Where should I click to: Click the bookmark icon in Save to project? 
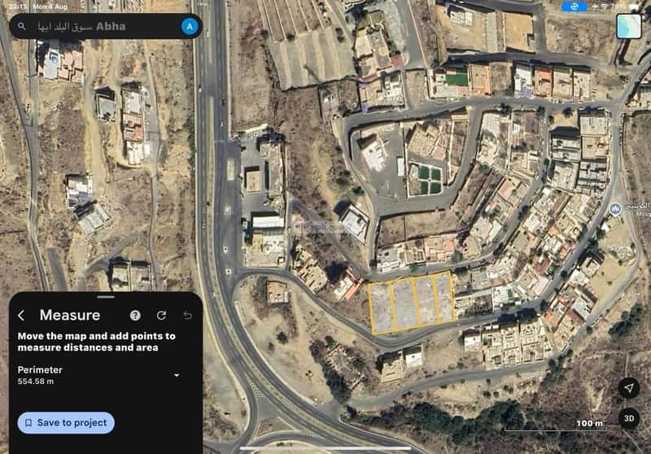28,423
